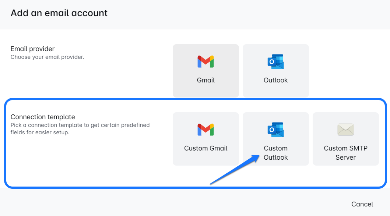Open the Gmail multicolor M logo
This screenshot has width=390, height=216.
click(205, 61)
